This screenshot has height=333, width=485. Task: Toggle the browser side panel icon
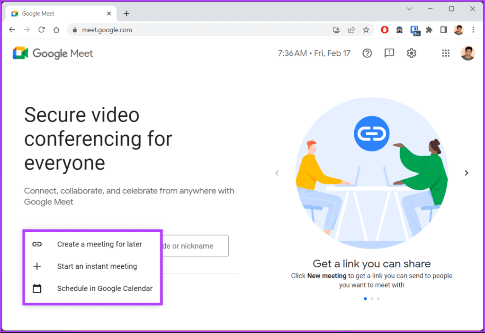[443, 30]
